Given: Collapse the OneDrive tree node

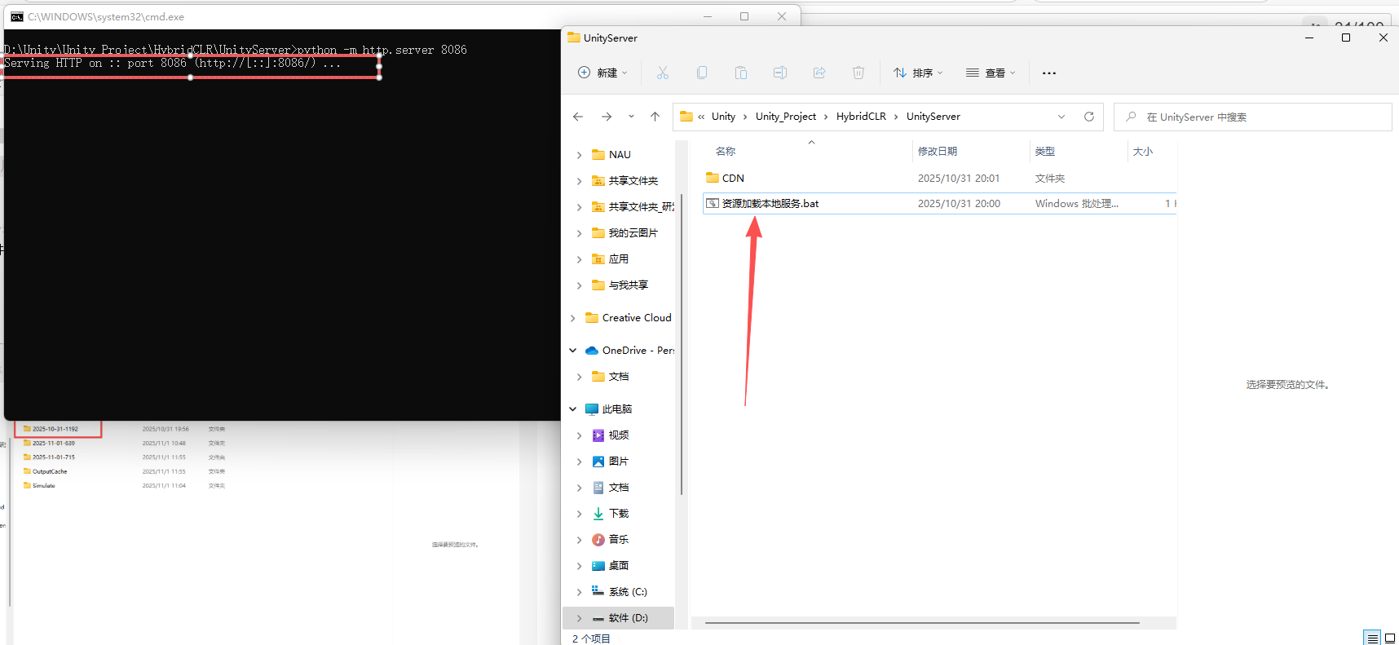Looking at the screenshot, I should click(x=572, y=351).
